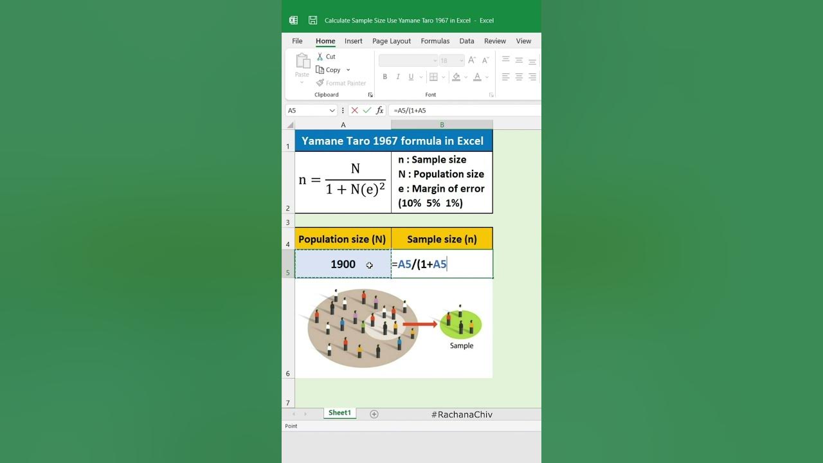Screen dimensions: 823x463
Task: Click the formula bar input showing =A5/(1+A5
Action: click(x=464, y=111)
